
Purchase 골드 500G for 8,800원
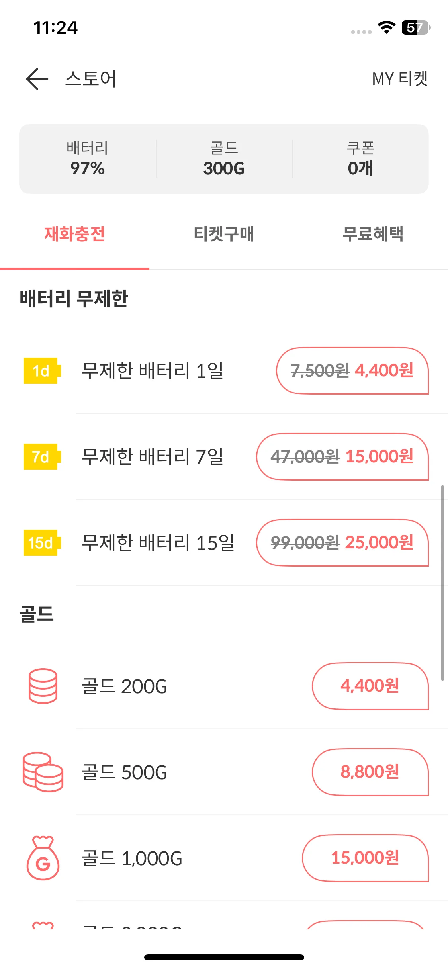click(370, 772)
